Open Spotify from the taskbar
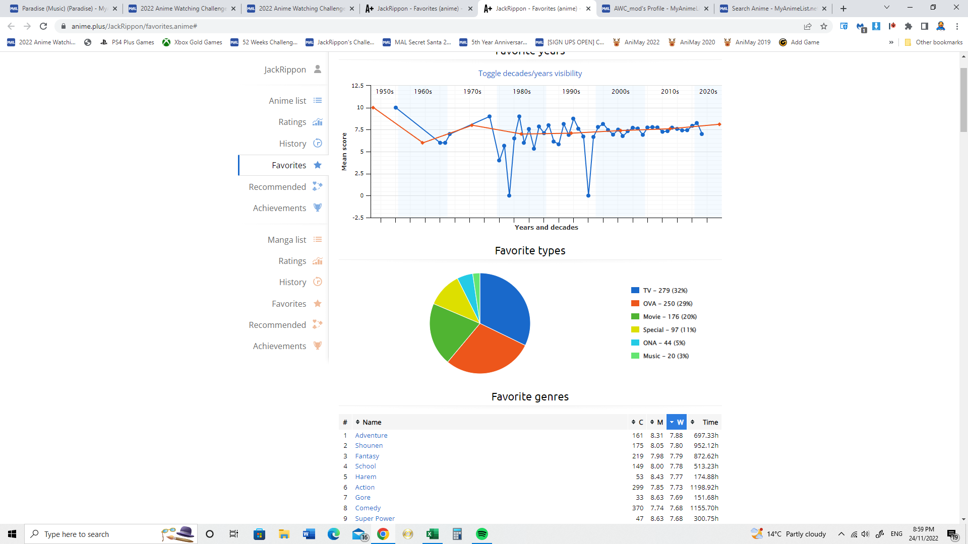The width and height of the screenshot is (968, 544). [481, 534]
